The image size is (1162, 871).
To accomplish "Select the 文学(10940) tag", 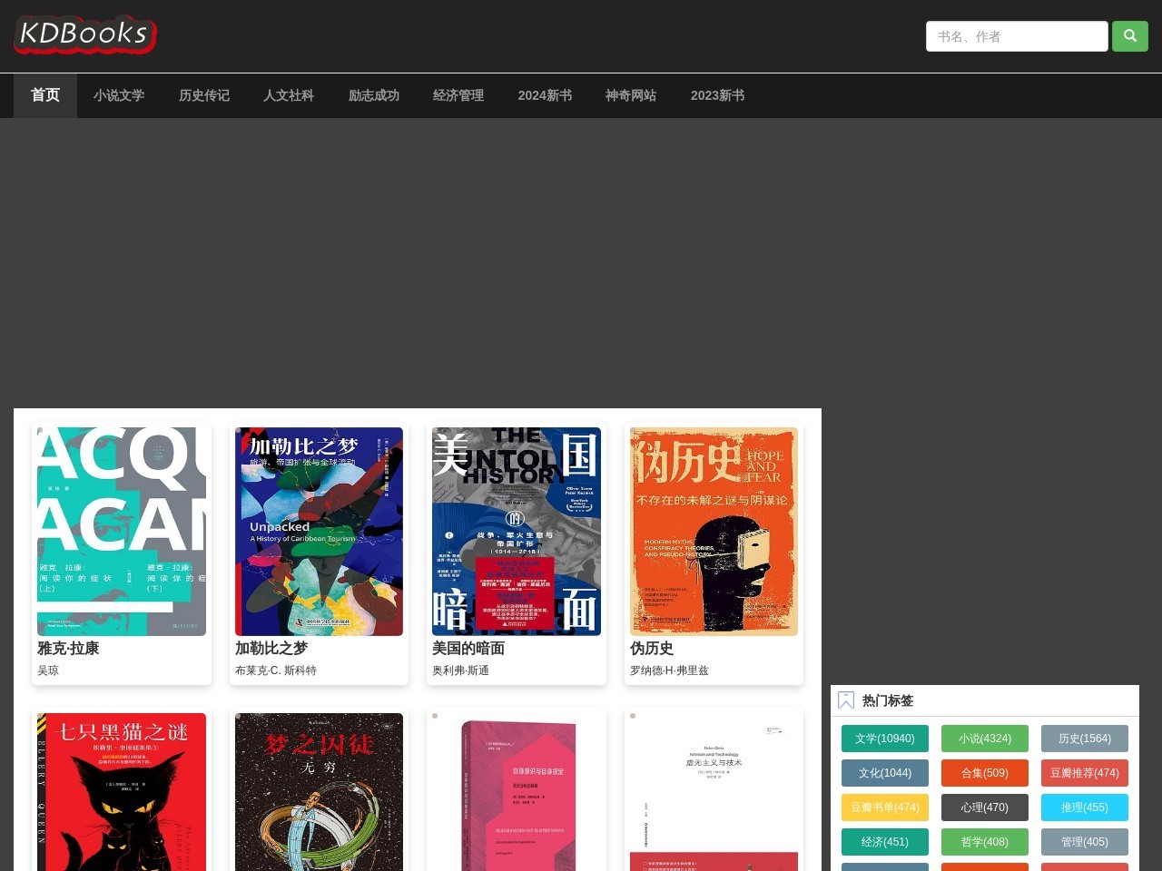I will click(x=885, y=739).
